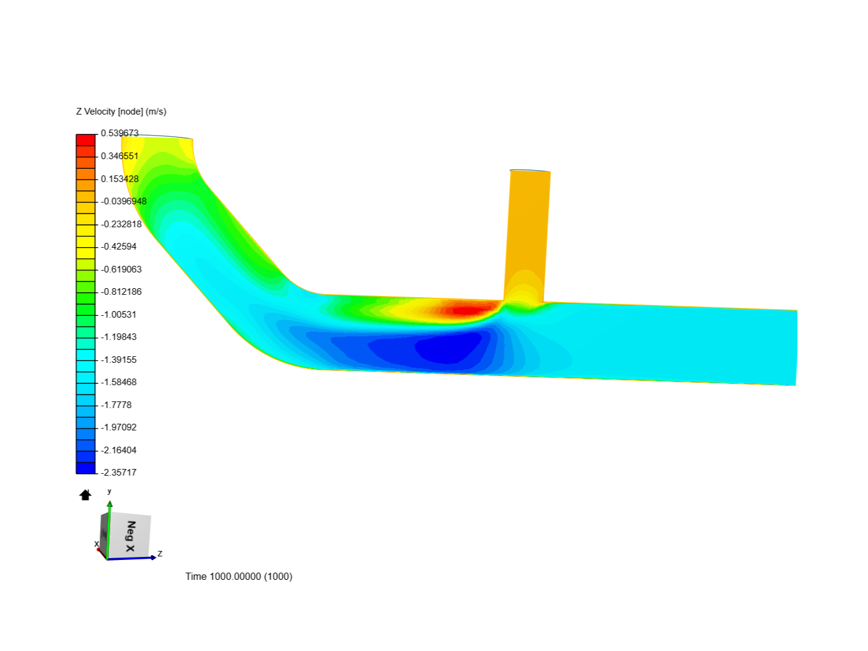
Task: Click legend value -1.58468
Action: tap(119, 382)
